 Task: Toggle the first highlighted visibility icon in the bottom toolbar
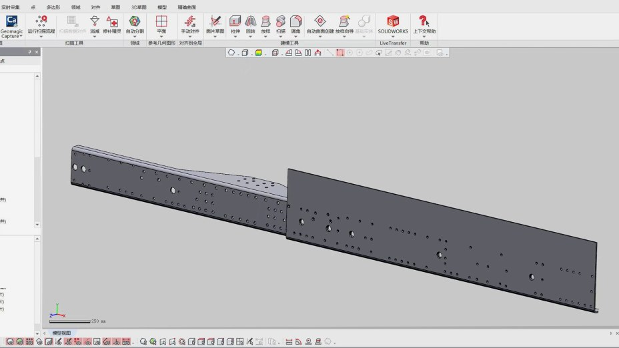point(10,342)
